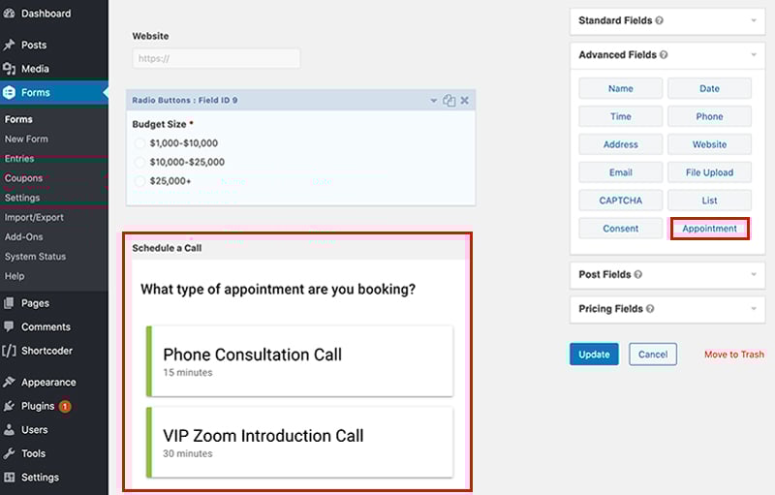
Task: Choose the VIP Zoom Introduction Call card
Action: 299,442
